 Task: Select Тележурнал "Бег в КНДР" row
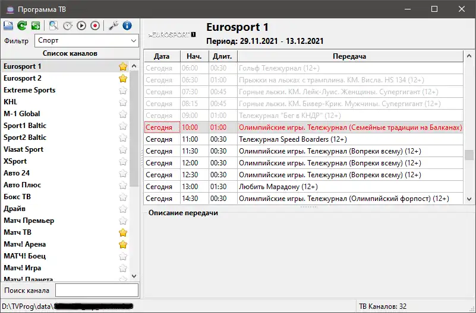(x=304, y=116)
